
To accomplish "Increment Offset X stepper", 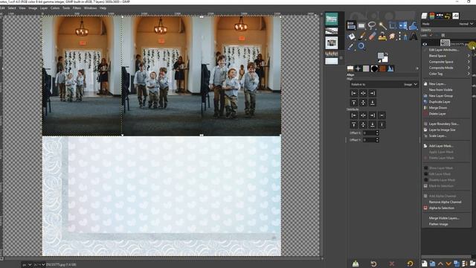I will point(377,132).
